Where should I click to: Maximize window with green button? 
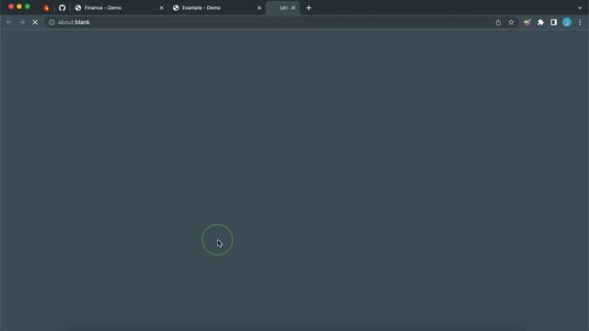coord(28,6)
